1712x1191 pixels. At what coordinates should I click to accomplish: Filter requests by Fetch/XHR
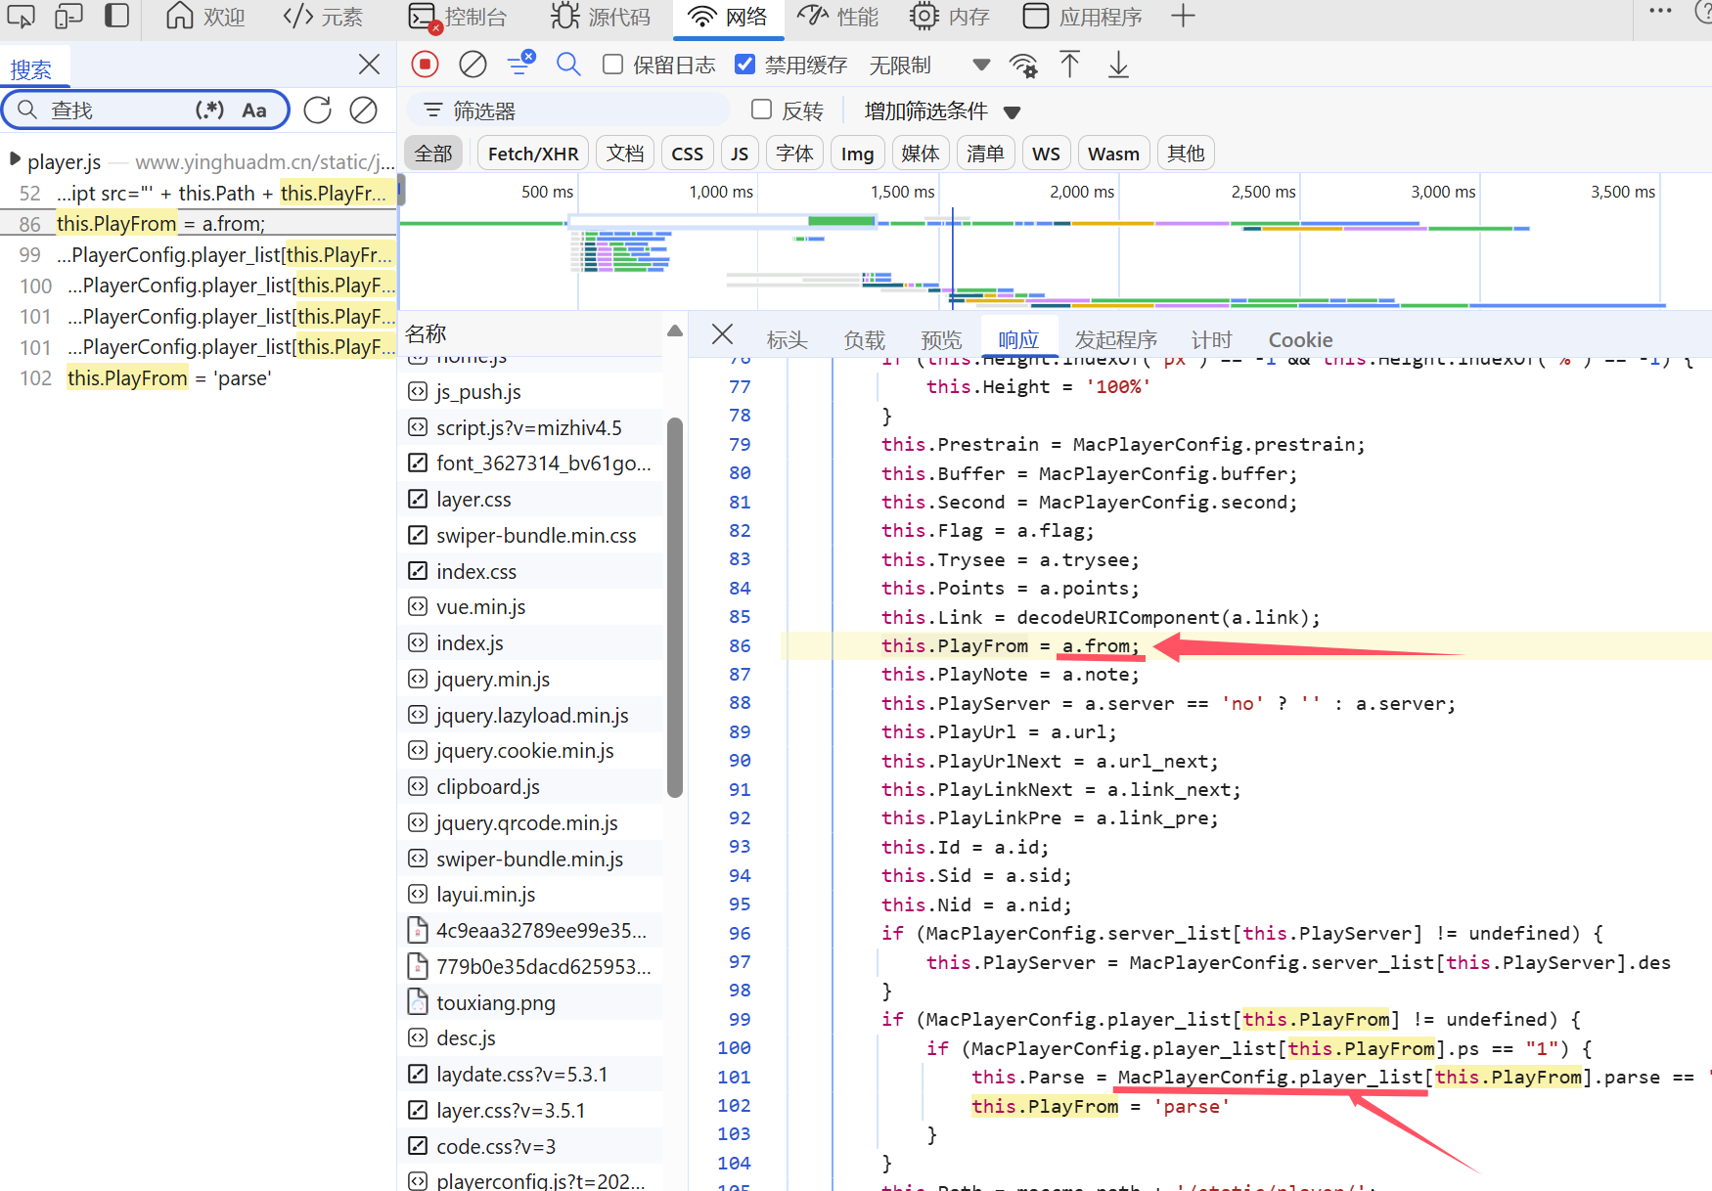(533, 154)
